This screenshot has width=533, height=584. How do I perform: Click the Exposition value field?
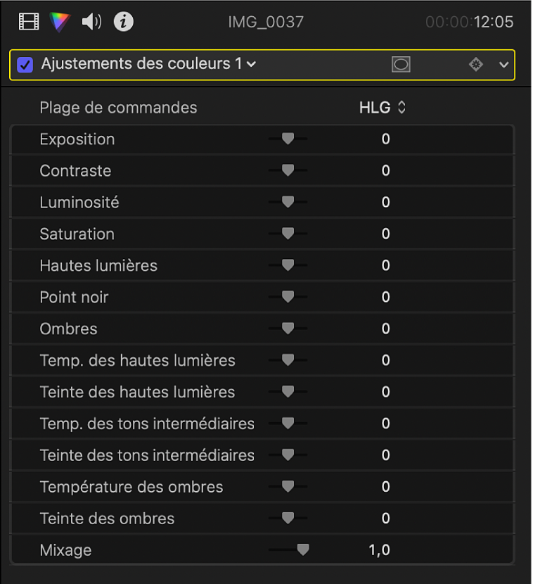385,139
